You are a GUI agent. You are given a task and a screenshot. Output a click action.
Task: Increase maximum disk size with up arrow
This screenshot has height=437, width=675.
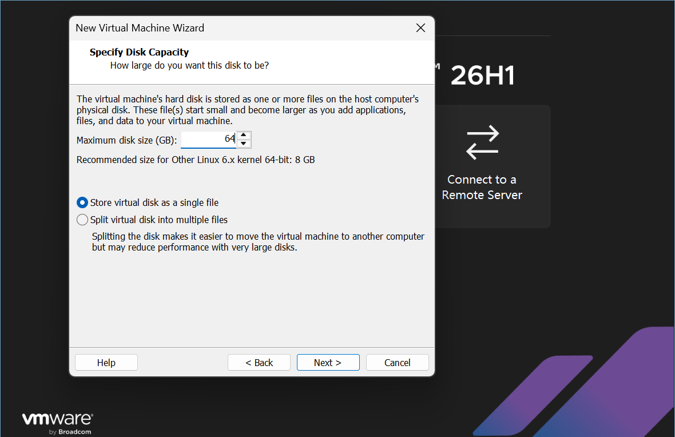coord(244,135)
